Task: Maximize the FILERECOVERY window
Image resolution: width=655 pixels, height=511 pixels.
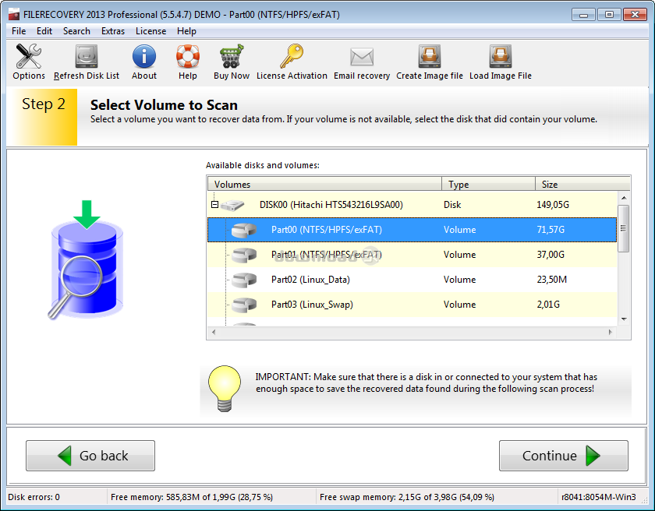Action: pyautogui.click(x=609, y=15)
